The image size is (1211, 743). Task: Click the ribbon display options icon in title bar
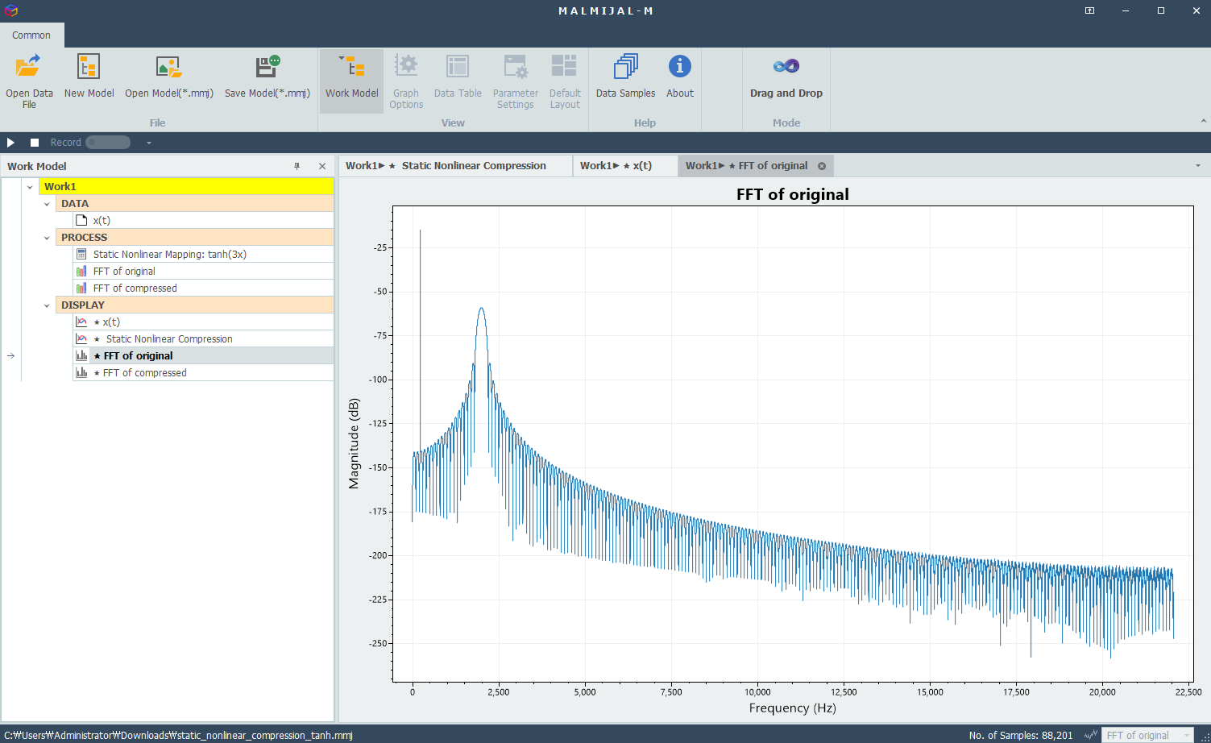pos(1089,10)
